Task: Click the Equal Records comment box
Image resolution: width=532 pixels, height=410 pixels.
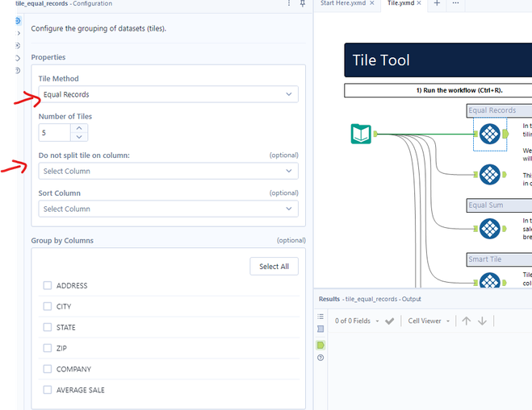Action: pyautogui.click(x=499, y=110)
